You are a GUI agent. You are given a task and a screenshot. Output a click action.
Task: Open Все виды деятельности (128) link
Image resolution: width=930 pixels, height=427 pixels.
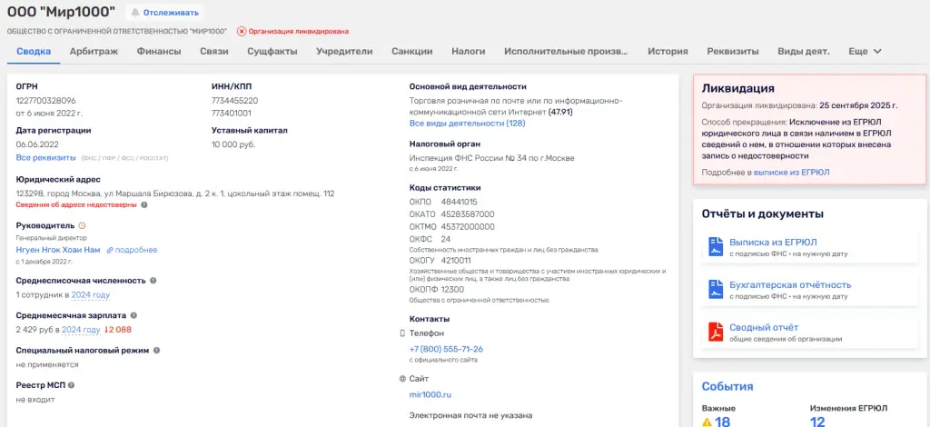pyautogui.click(x=468, y=124)
